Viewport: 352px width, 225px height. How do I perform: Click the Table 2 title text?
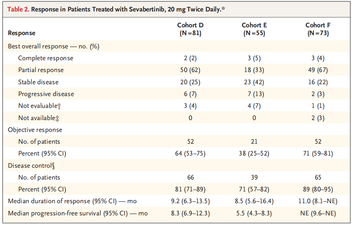[114, 9]
